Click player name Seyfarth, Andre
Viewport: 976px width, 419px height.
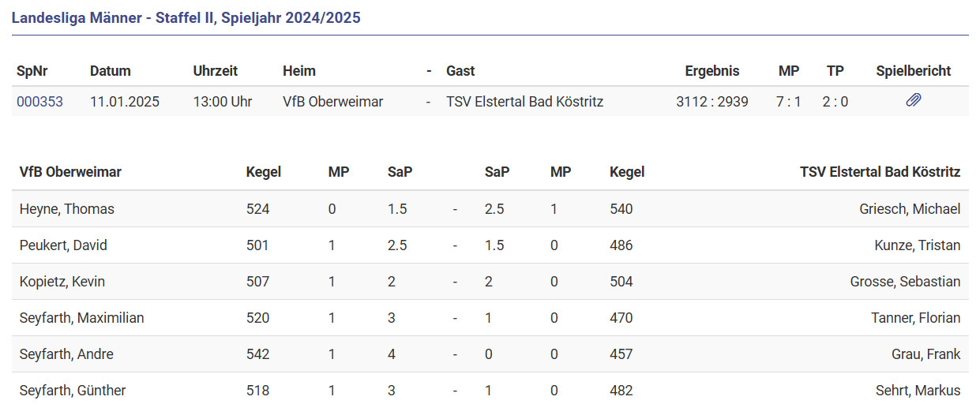[x=66, y=354]
